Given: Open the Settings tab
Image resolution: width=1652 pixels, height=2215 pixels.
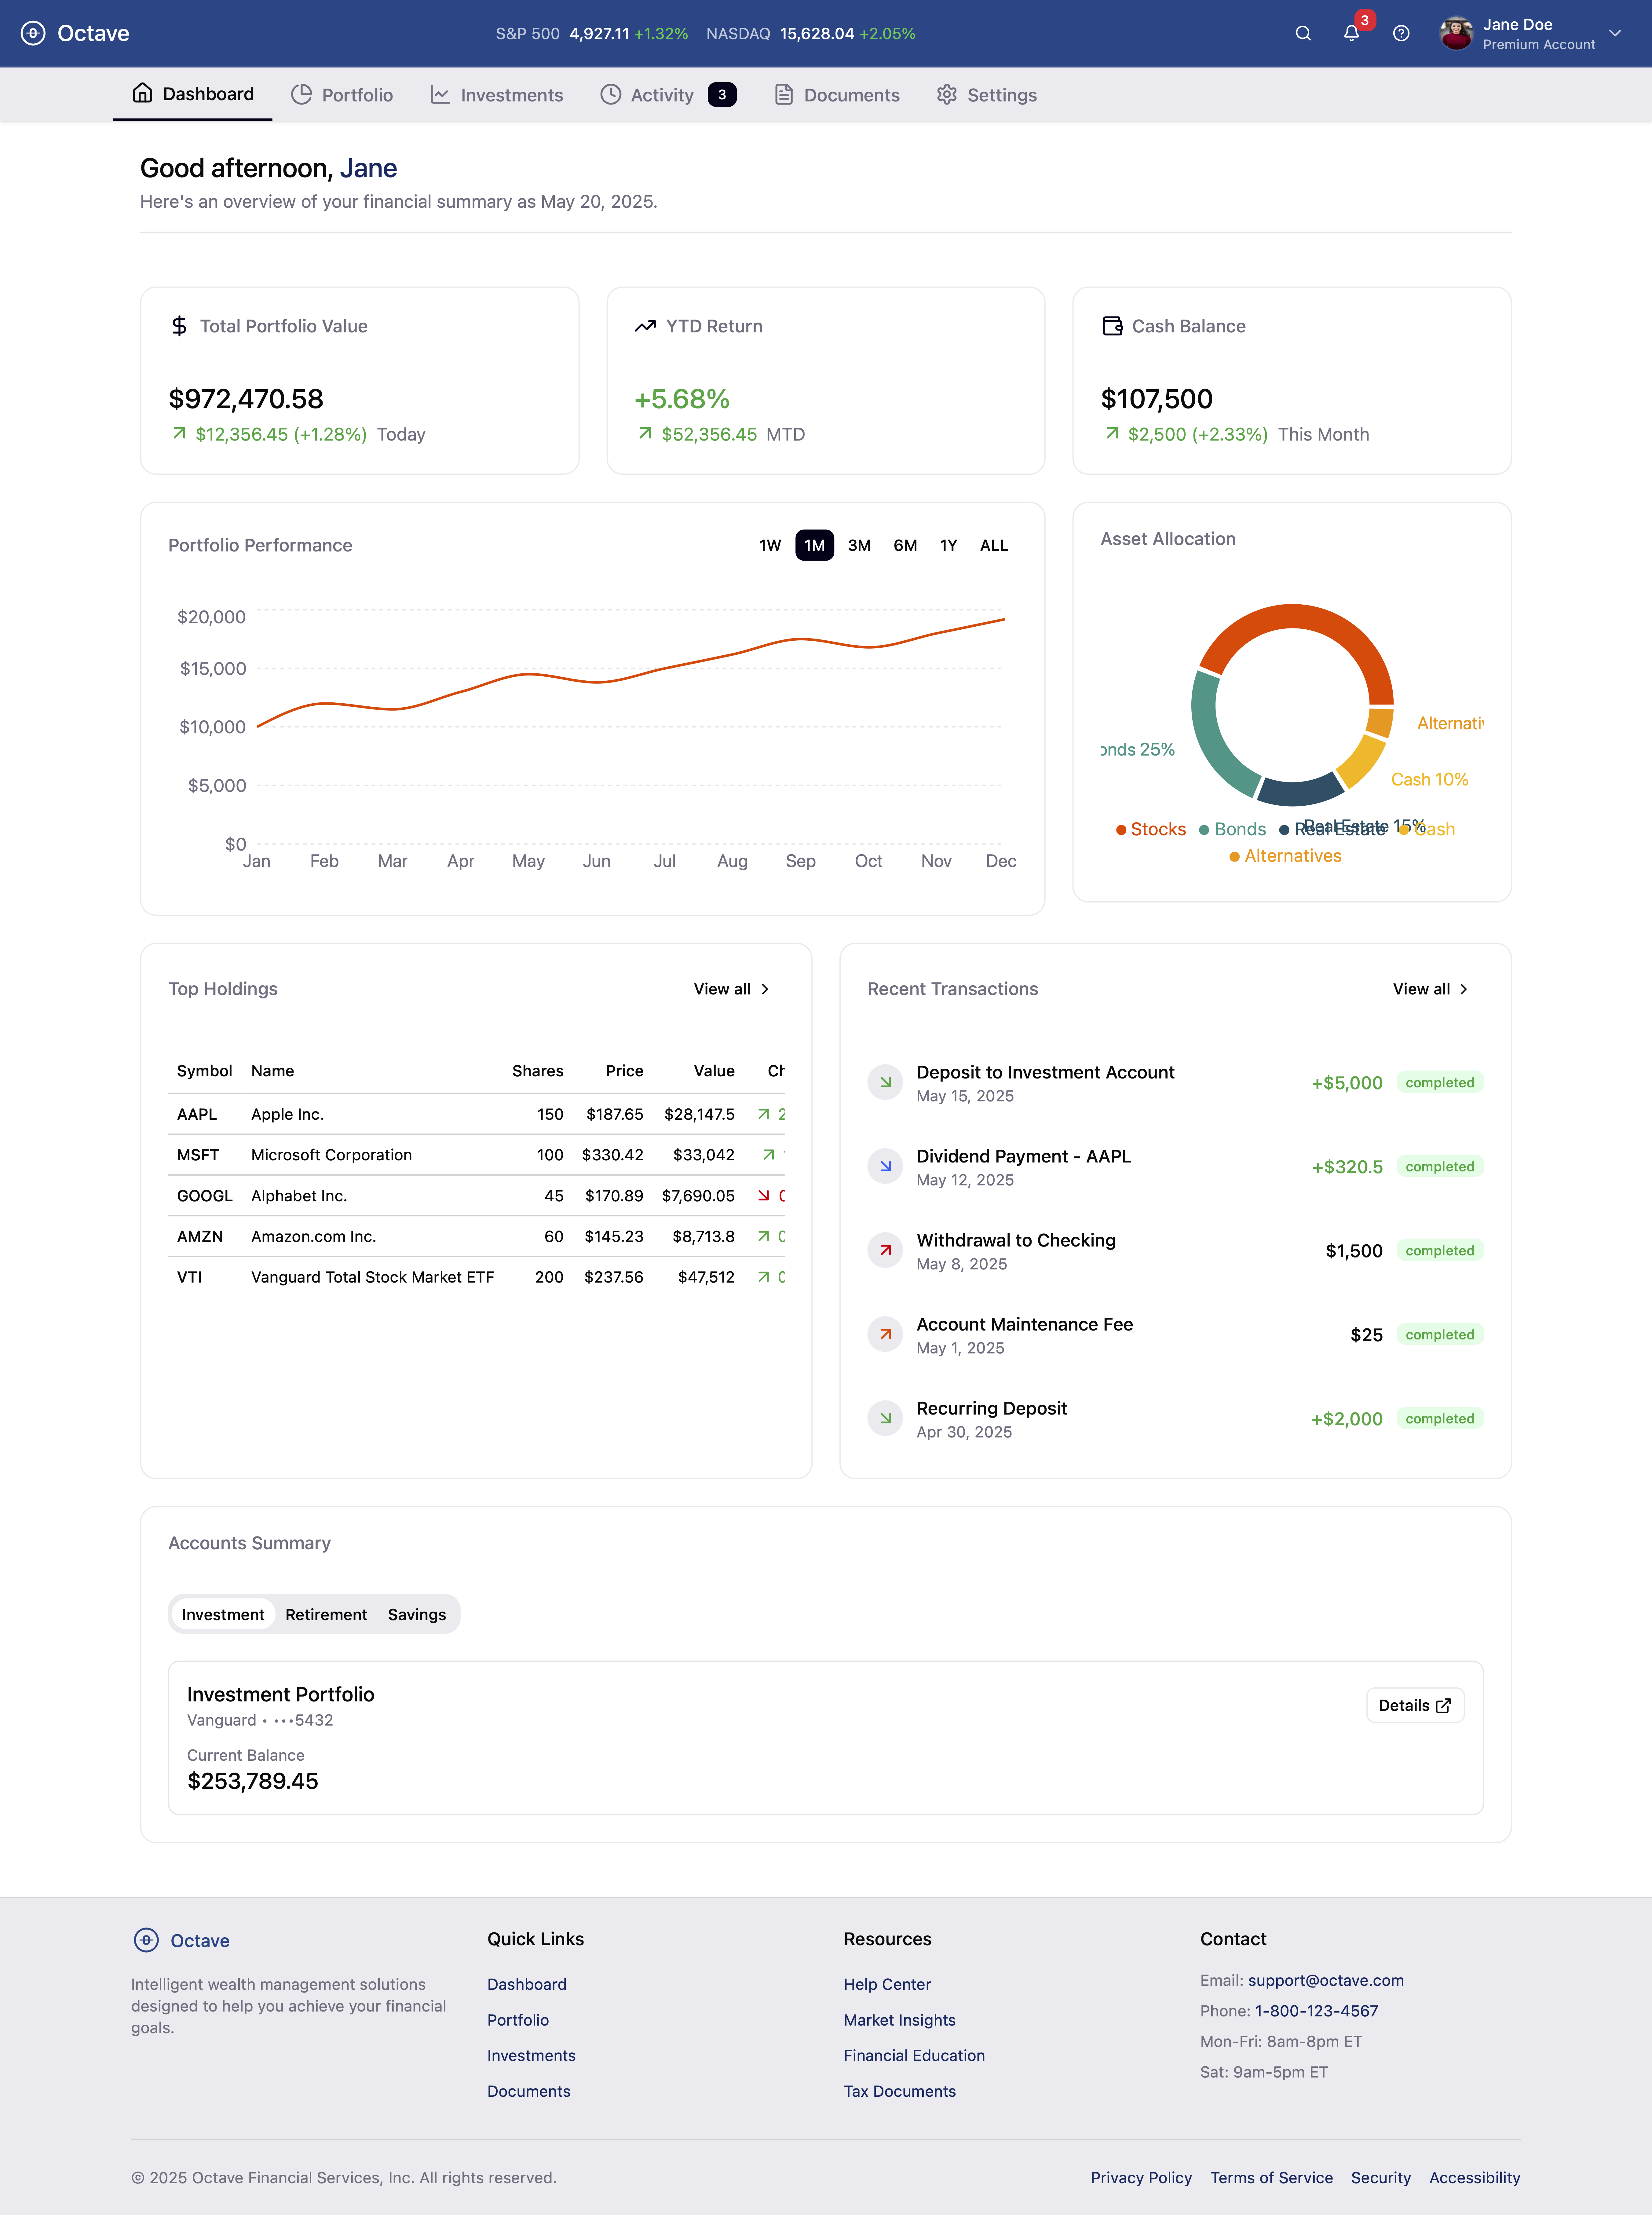Looking at the screenshot, I should 987,95.
